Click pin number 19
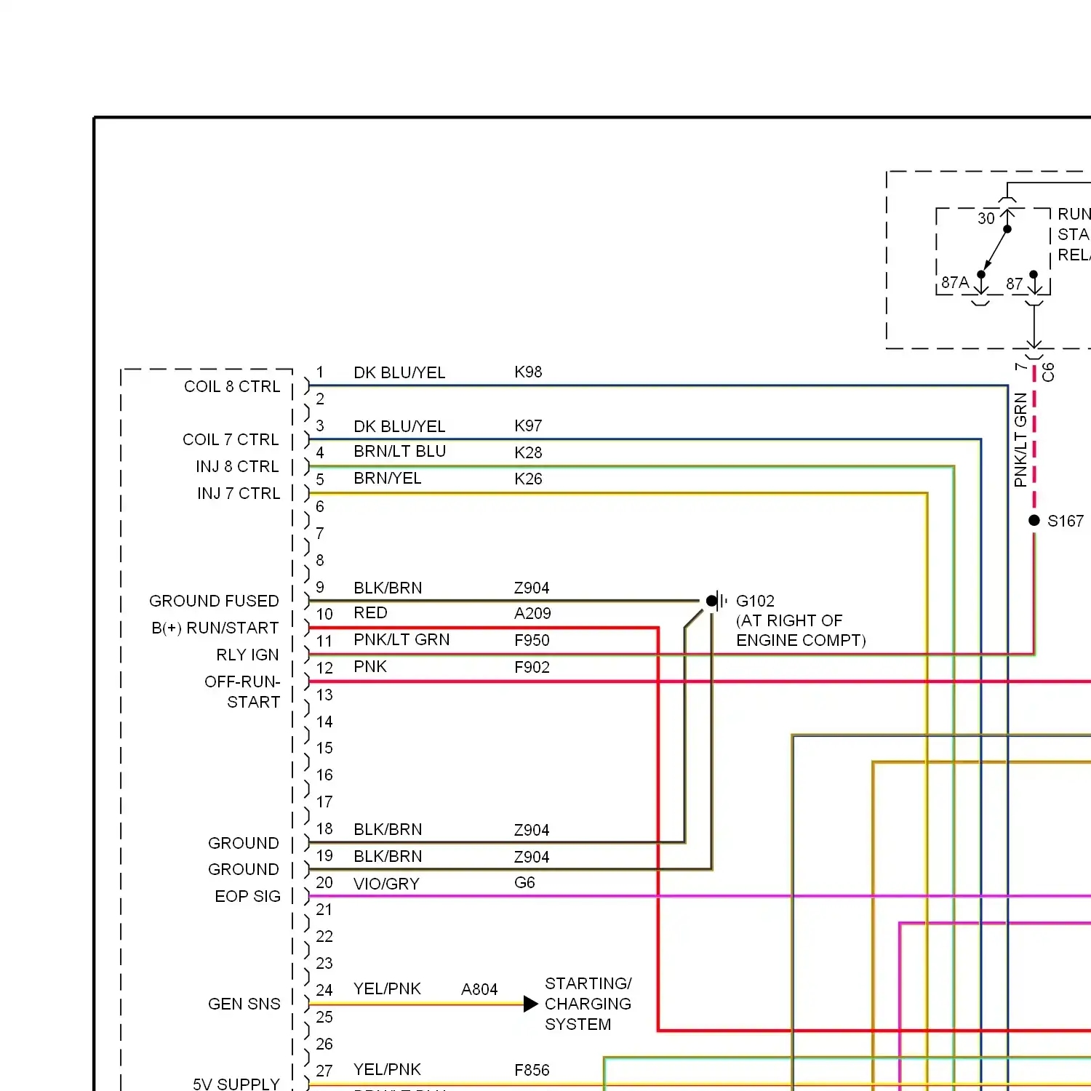The image size is (1091, 1091). click(x=324, y=855)
